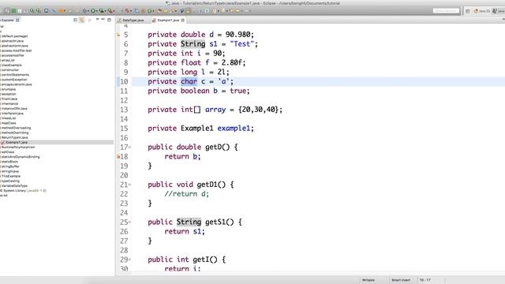This screenshot has width=505, height=284.
Task: Select the methodOverloading package
Action: coord(16,128)
